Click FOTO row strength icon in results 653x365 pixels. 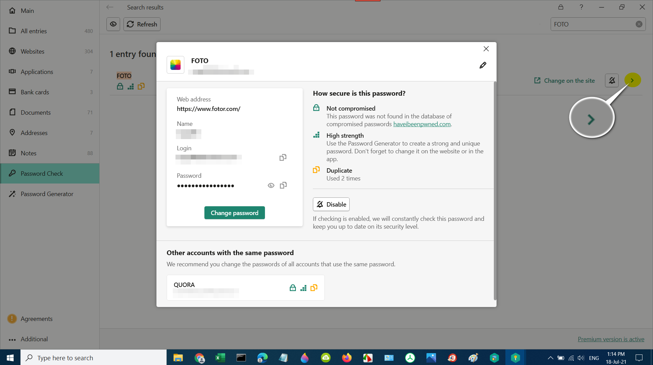[x=131, y=87]
